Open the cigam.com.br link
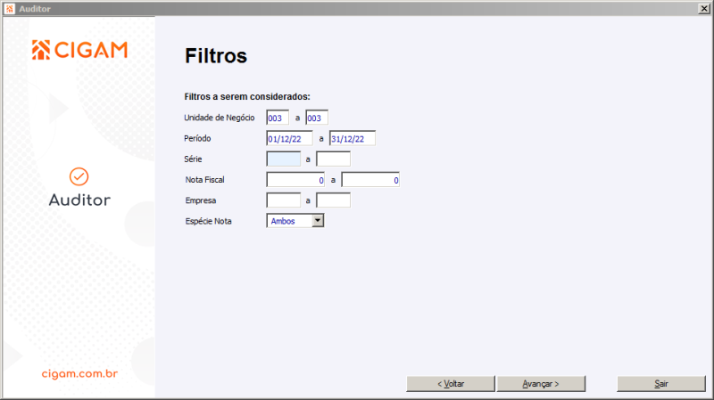The height and width of the screenshot is (400, 714). pyautogui.click(x=79, y=373)
